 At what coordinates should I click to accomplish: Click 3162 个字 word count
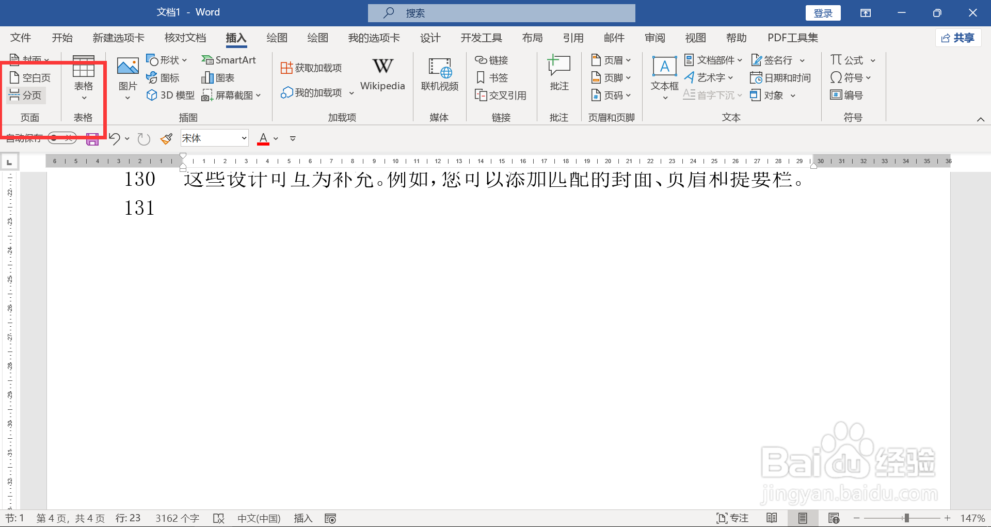(x=177, y=518)
